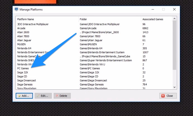Click the ..\Project Mame\Roms\Nintendo_GameCube folder cell
193x116 pixels.
(105, 56)
